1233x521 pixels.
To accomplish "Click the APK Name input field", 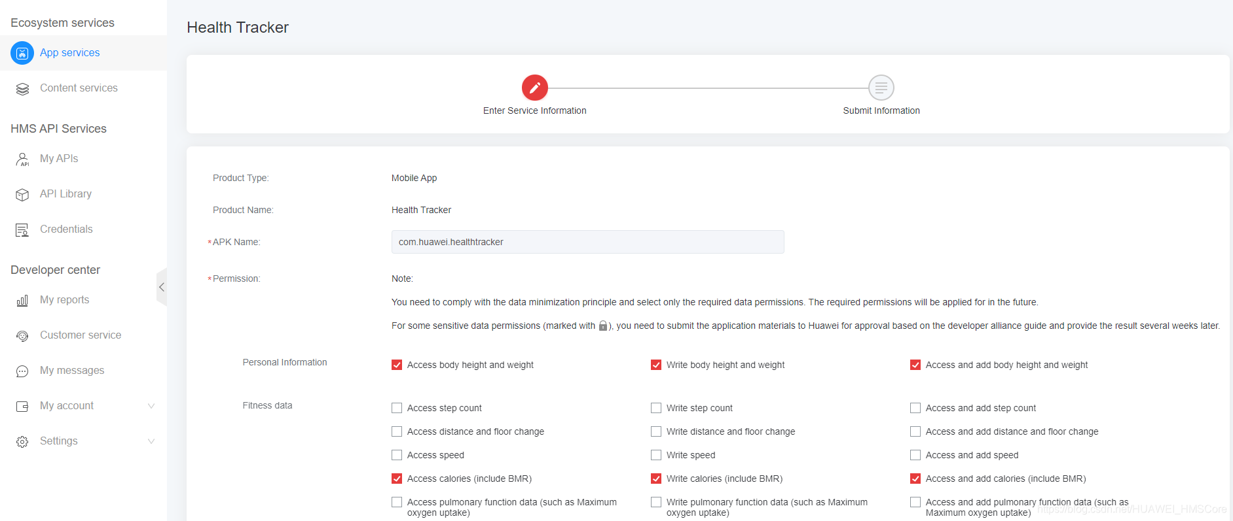I will 588,242.
